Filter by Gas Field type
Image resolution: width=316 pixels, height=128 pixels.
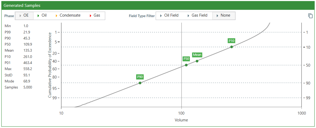tap(198, 16)
